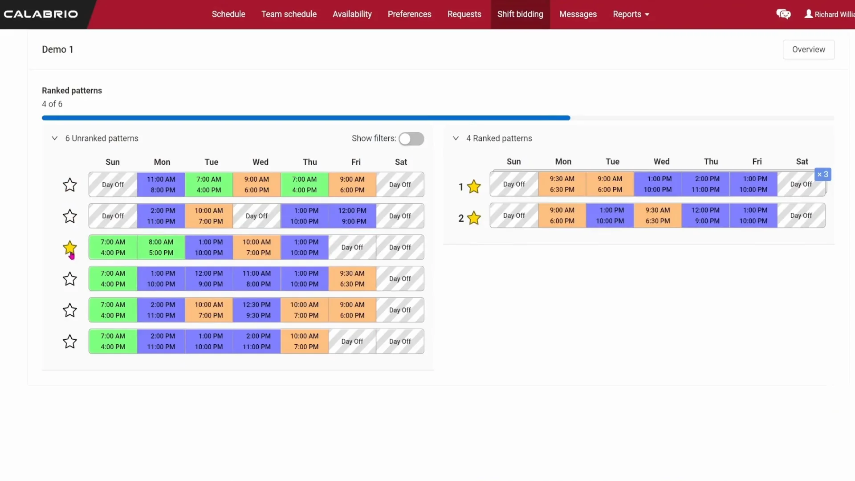
Task: Click the chat bubble icon in top navigation
Action: coord(784,14)
